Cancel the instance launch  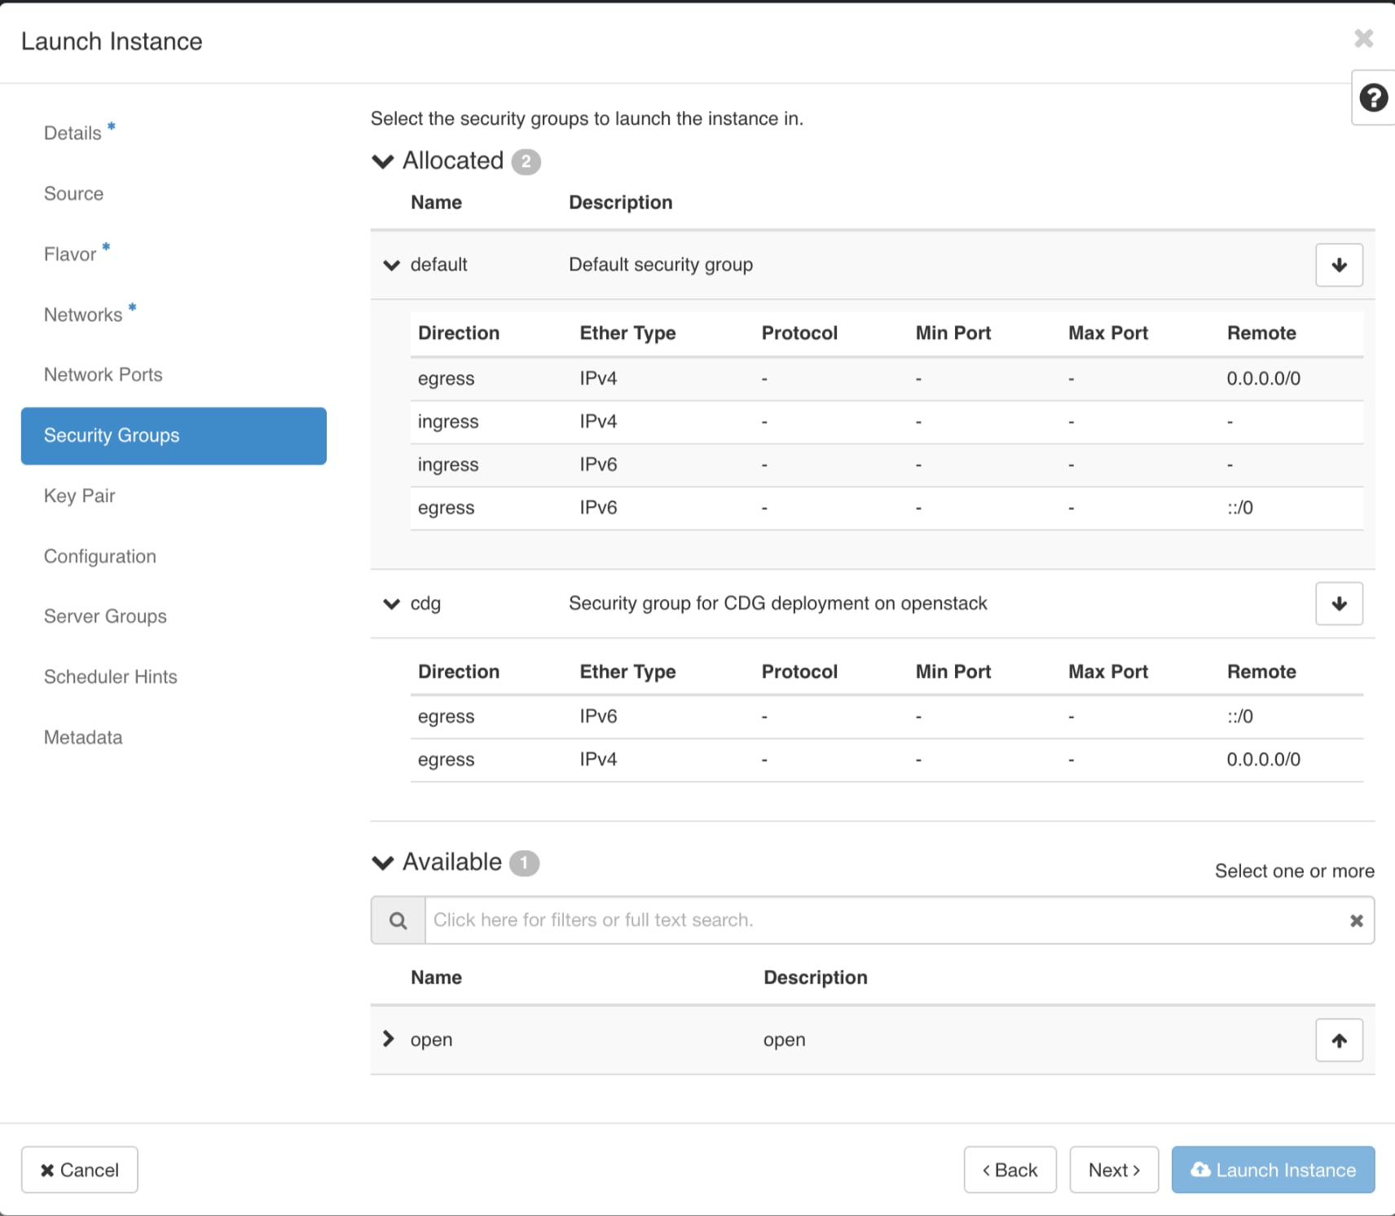80,1170
